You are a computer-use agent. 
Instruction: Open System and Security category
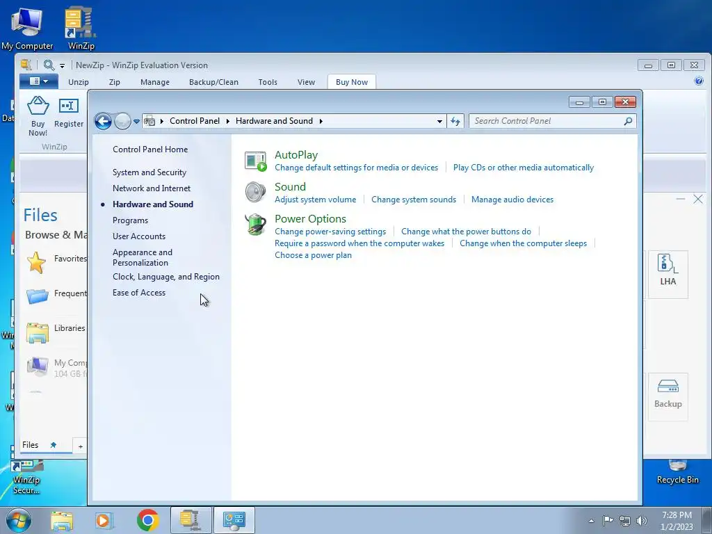(x=149, y=172)
